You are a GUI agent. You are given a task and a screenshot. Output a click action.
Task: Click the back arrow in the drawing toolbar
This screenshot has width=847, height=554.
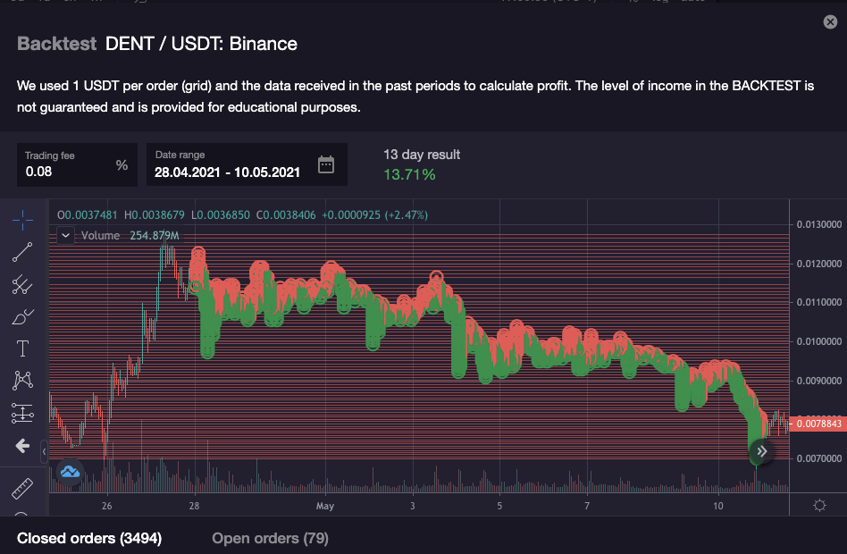tap(23, 445)
